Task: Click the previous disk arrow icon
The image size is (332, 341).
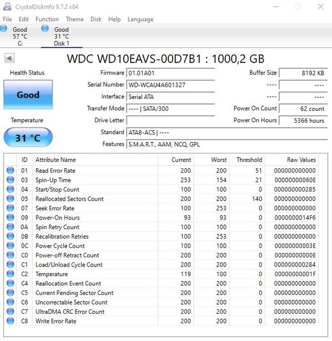Action: (10, 58)
